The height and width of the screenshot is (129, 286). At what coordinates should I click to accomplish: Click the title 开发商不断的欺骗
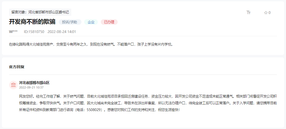(x=32, y=22)
